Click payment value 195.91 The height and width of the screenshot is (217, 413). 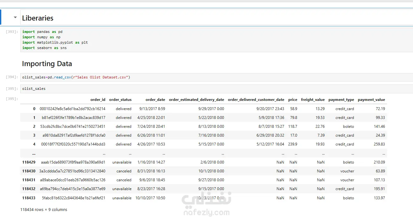coord(379,189)
